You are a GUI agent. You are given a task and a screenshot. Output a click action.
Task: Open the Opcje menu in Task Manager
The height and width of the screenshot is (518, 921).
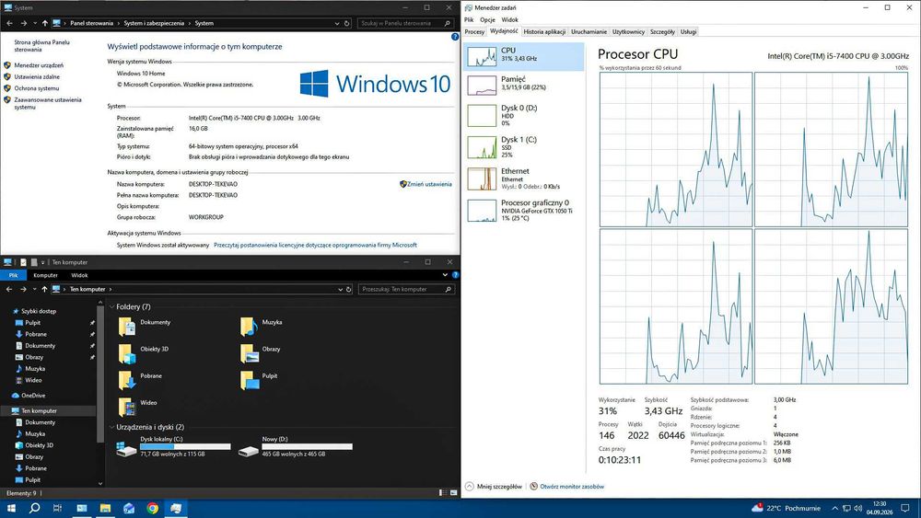point(487,19)
